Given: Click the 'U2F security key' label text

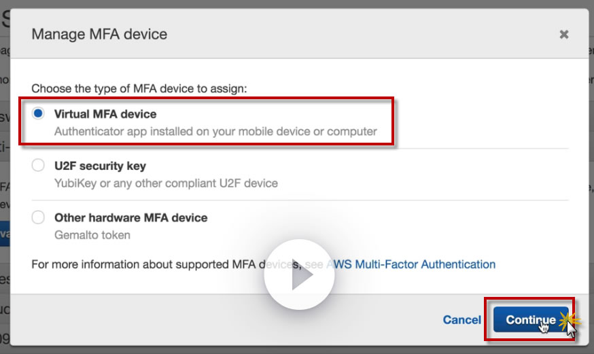Looking at the screenshot, I should 100,166.
